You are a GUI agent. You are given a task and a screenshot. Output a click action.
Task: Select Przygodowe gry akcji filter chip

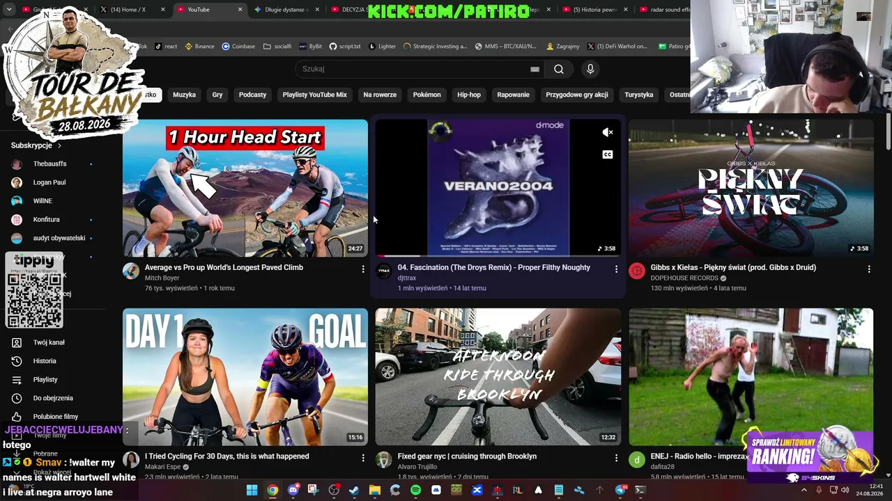click(x=577, y=95)
